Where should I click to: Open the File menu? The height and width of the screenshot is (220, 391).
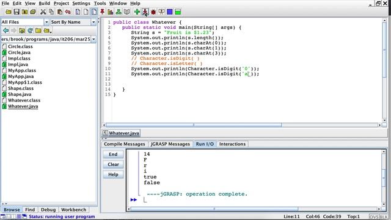tap(5, 3)
